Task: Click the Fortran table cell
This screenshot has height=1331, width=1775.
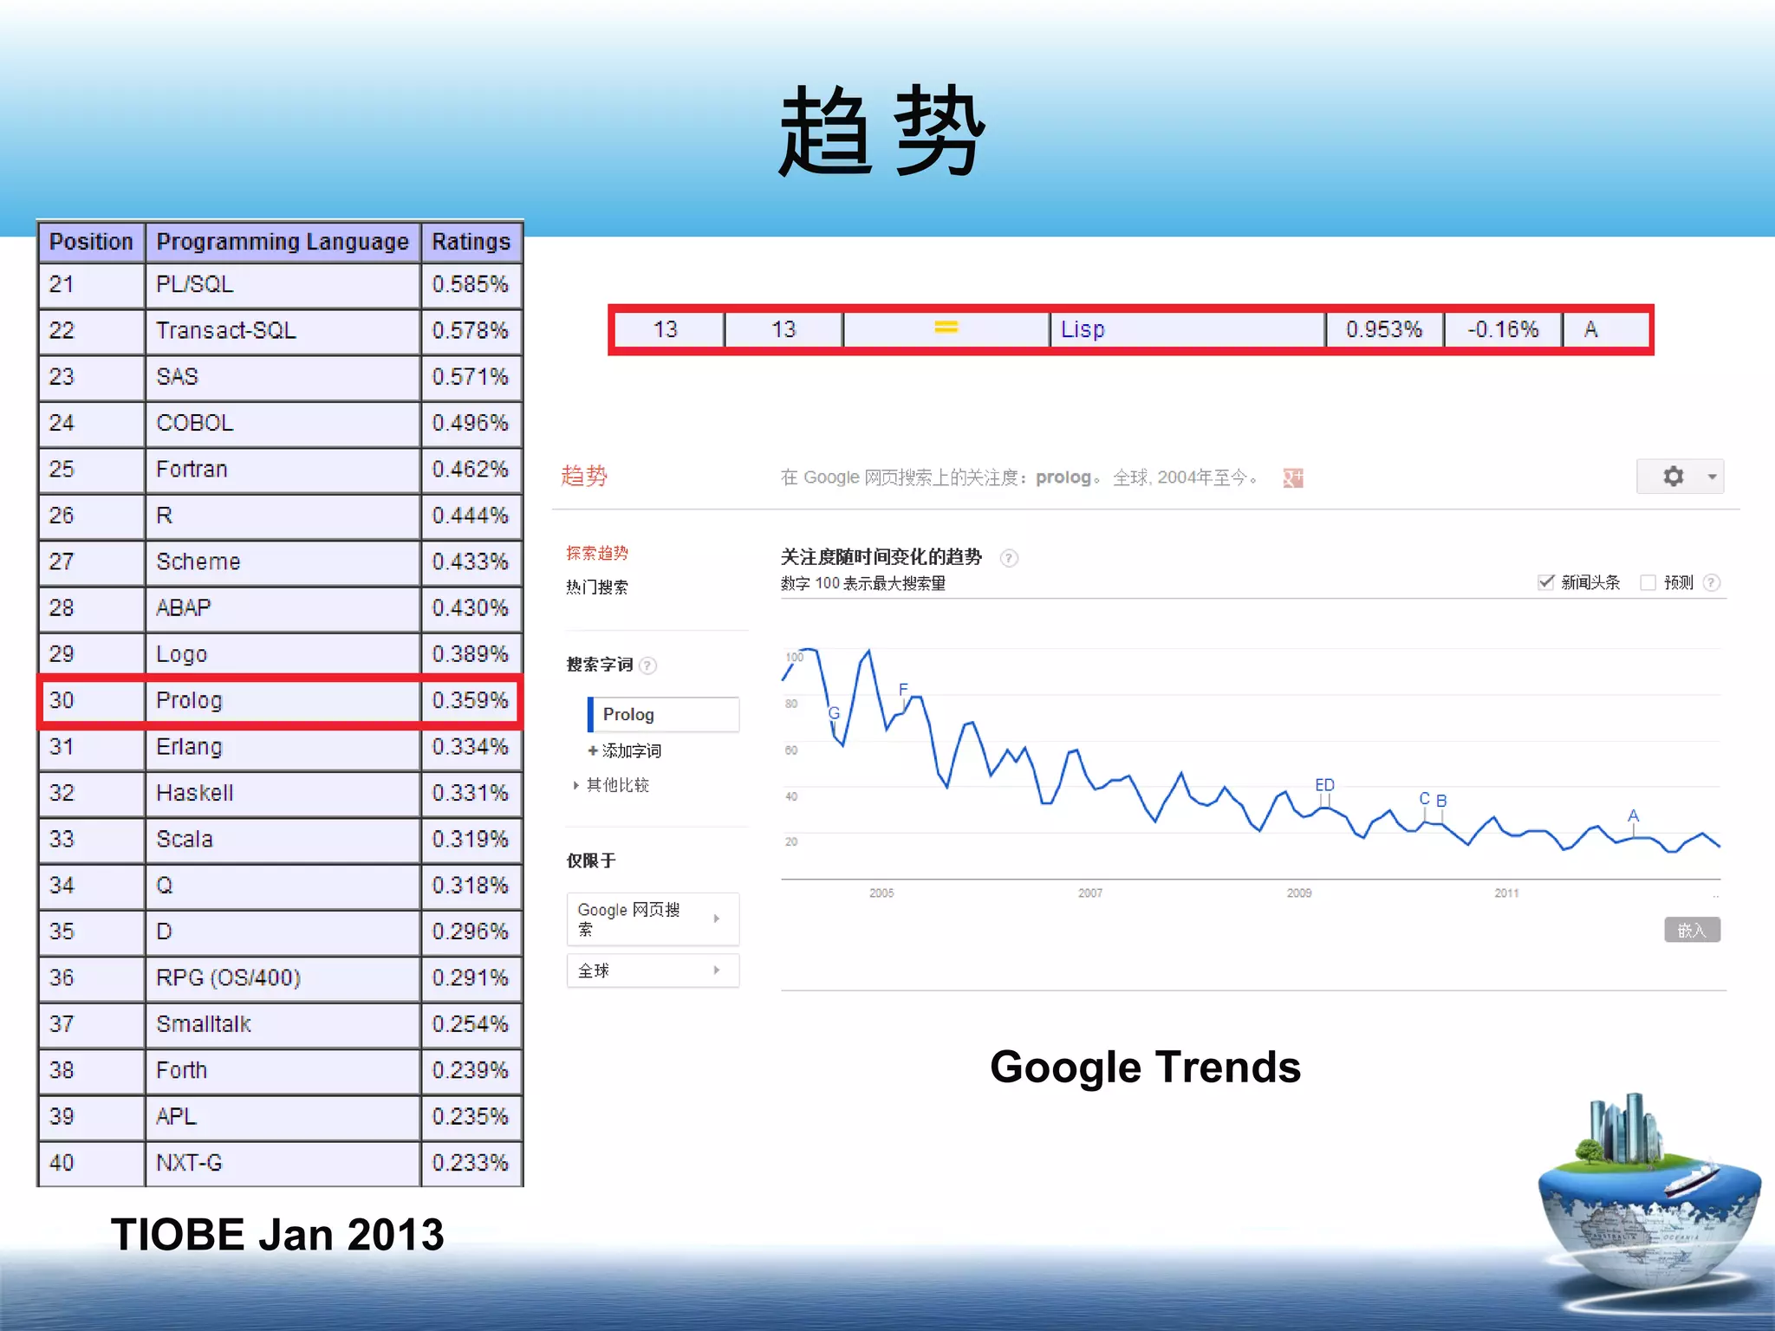Action: [283, 470]
